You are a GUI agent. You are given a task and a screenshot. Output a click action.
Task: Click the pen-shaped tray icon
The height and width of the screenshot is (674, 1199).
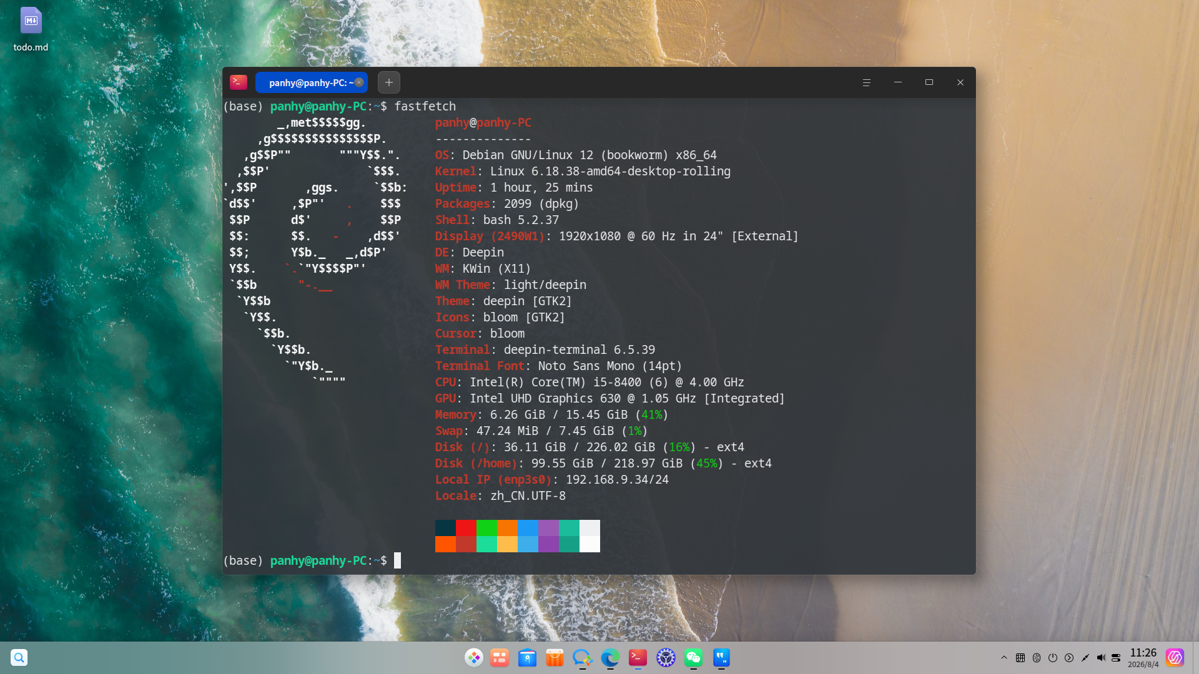(1085, 658)
